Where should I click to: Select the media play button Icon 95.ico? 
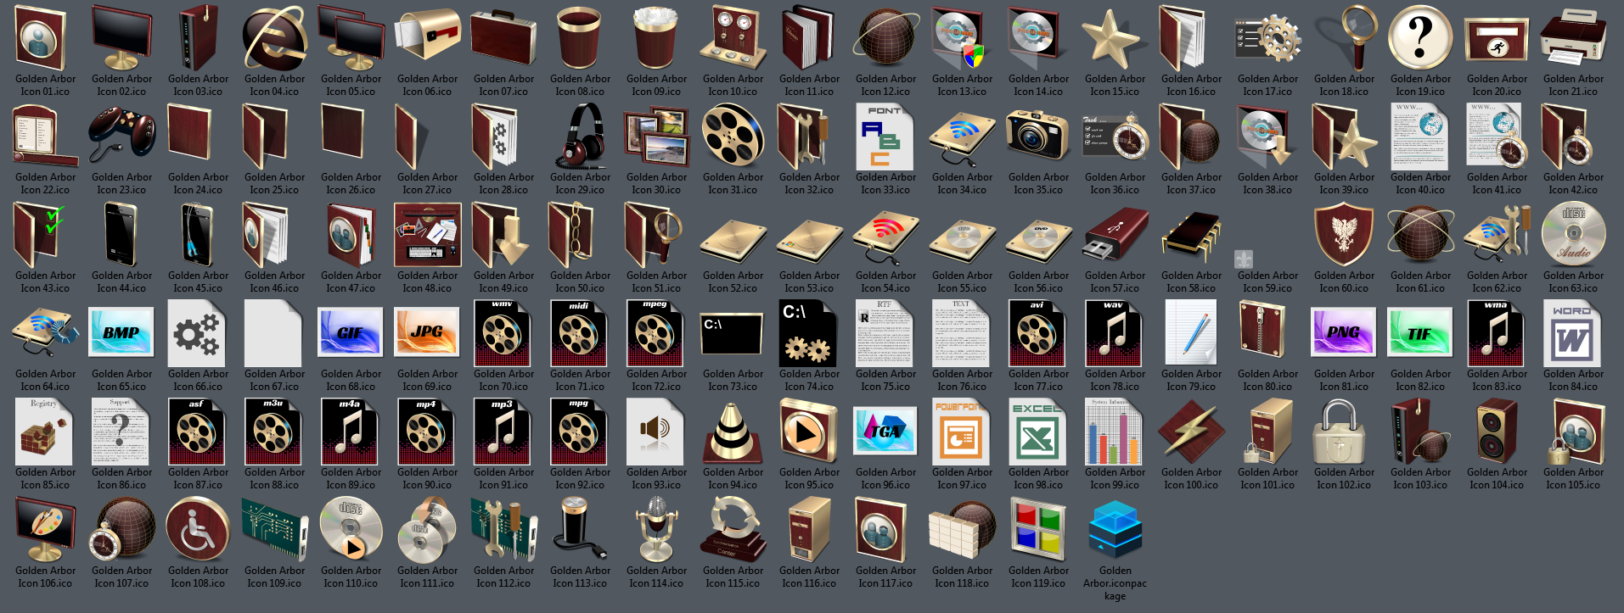point(809,432)
